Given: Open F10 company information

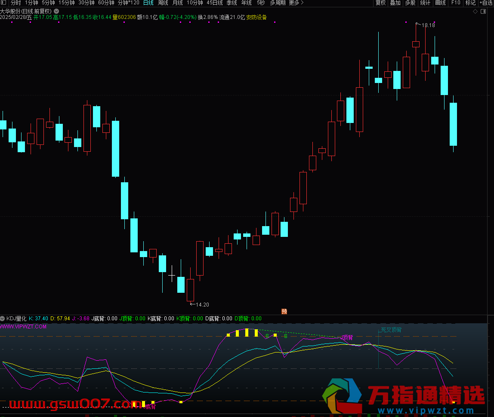Looking at the screenshot, I should [x=456, y=3].
